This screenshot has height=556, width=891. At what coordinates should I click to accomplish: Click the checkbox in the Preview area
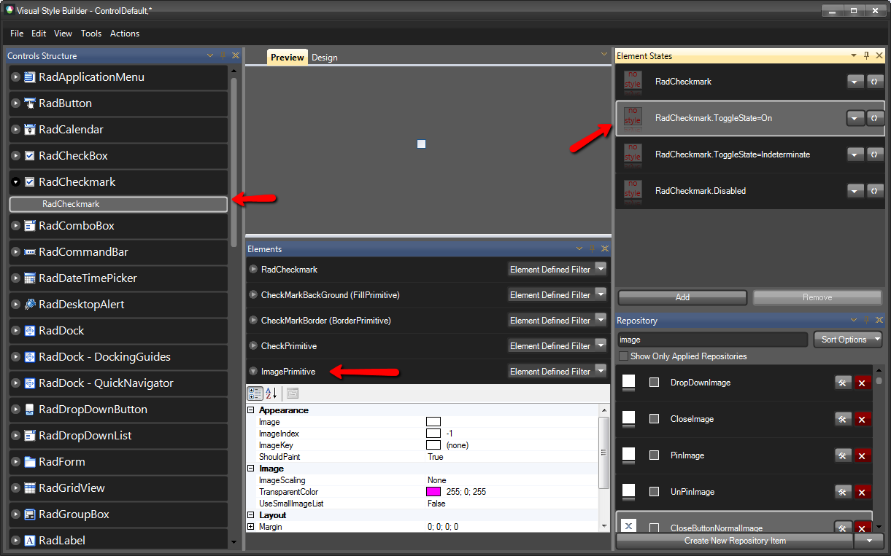tap(421, 144)
